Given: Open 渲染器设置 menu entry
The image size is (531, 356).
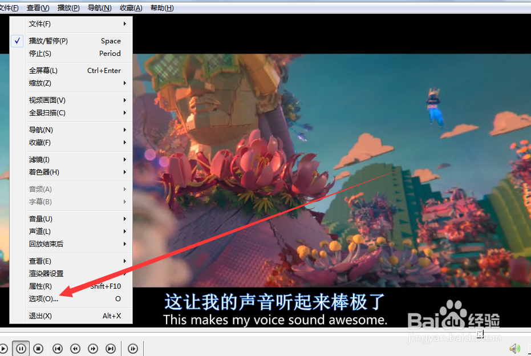Looking at the screenshot, I should (x=71, y=274).
